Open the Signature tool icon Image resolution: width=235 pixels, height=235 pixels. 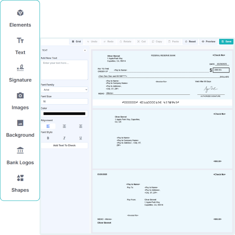coord(20,68)
